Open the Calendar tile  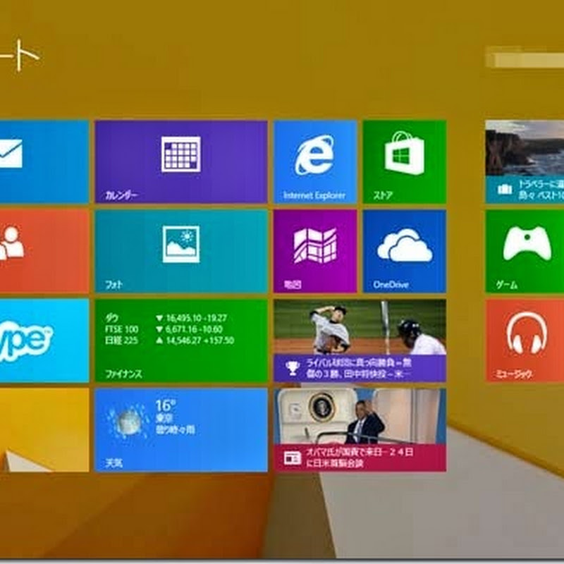pos(181,162)
